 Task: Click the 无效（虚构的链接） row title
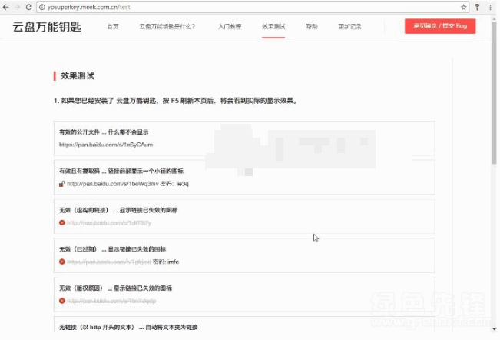pos(118,210)
